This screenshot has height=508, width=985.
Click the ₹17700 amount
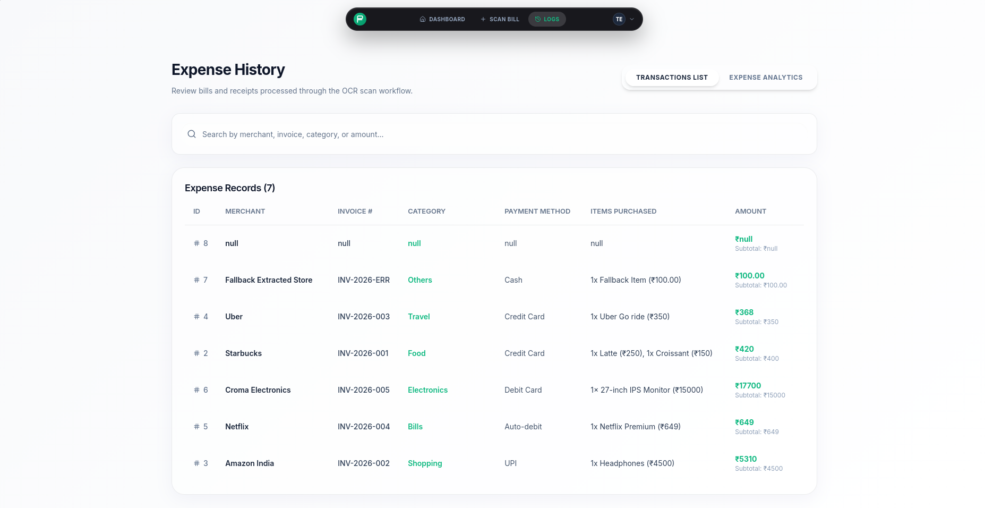click(x=748, y=386)
